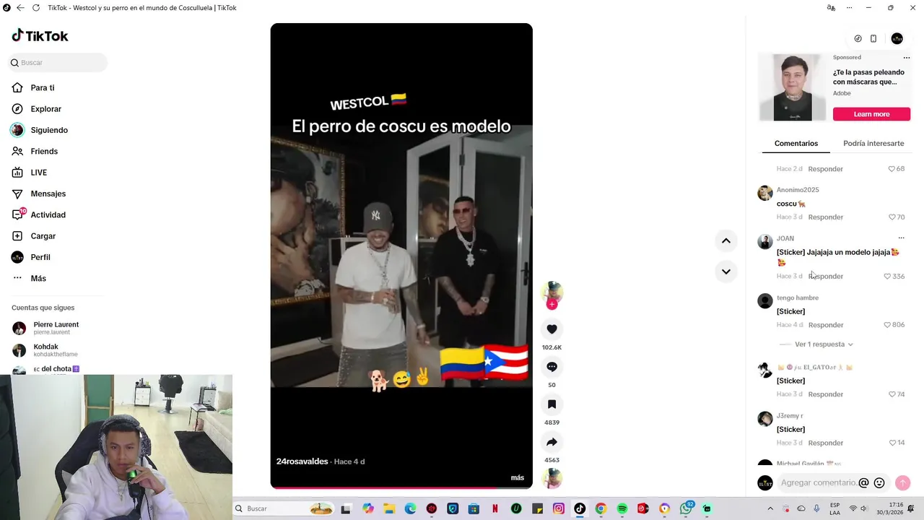
Task: Share the video with the arrow icon
Action: tap(552, 442)
